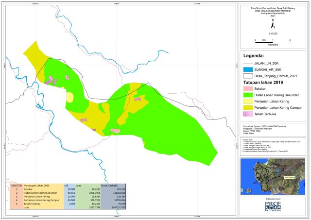Select the OBJECTID table header cell
The image size is (311, 220).
(x=17, y=186)
